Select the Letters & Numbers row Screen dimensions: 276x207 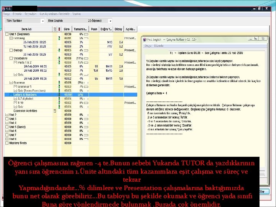[71, 95]
